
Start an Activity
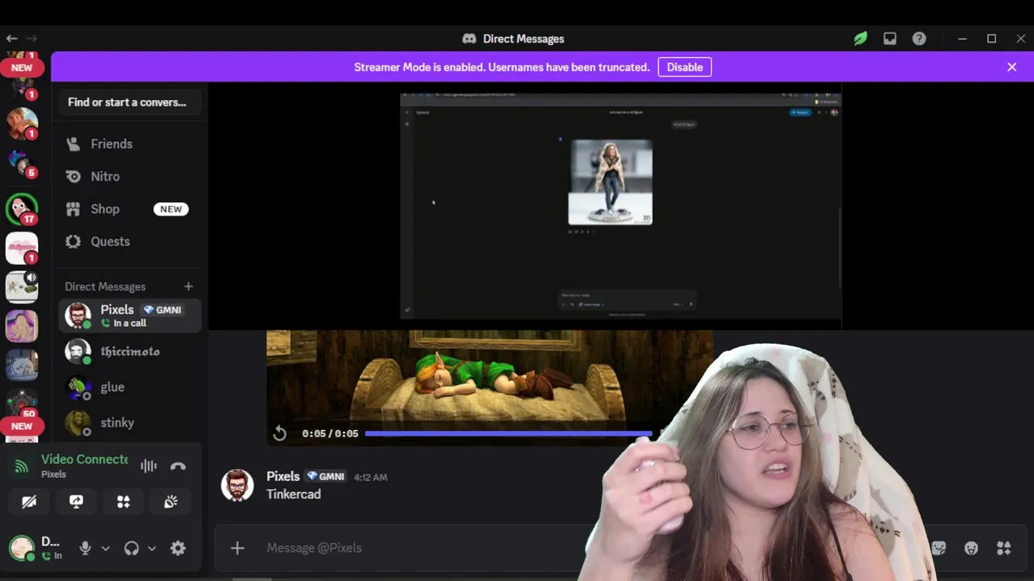click(x=124, y=502)
